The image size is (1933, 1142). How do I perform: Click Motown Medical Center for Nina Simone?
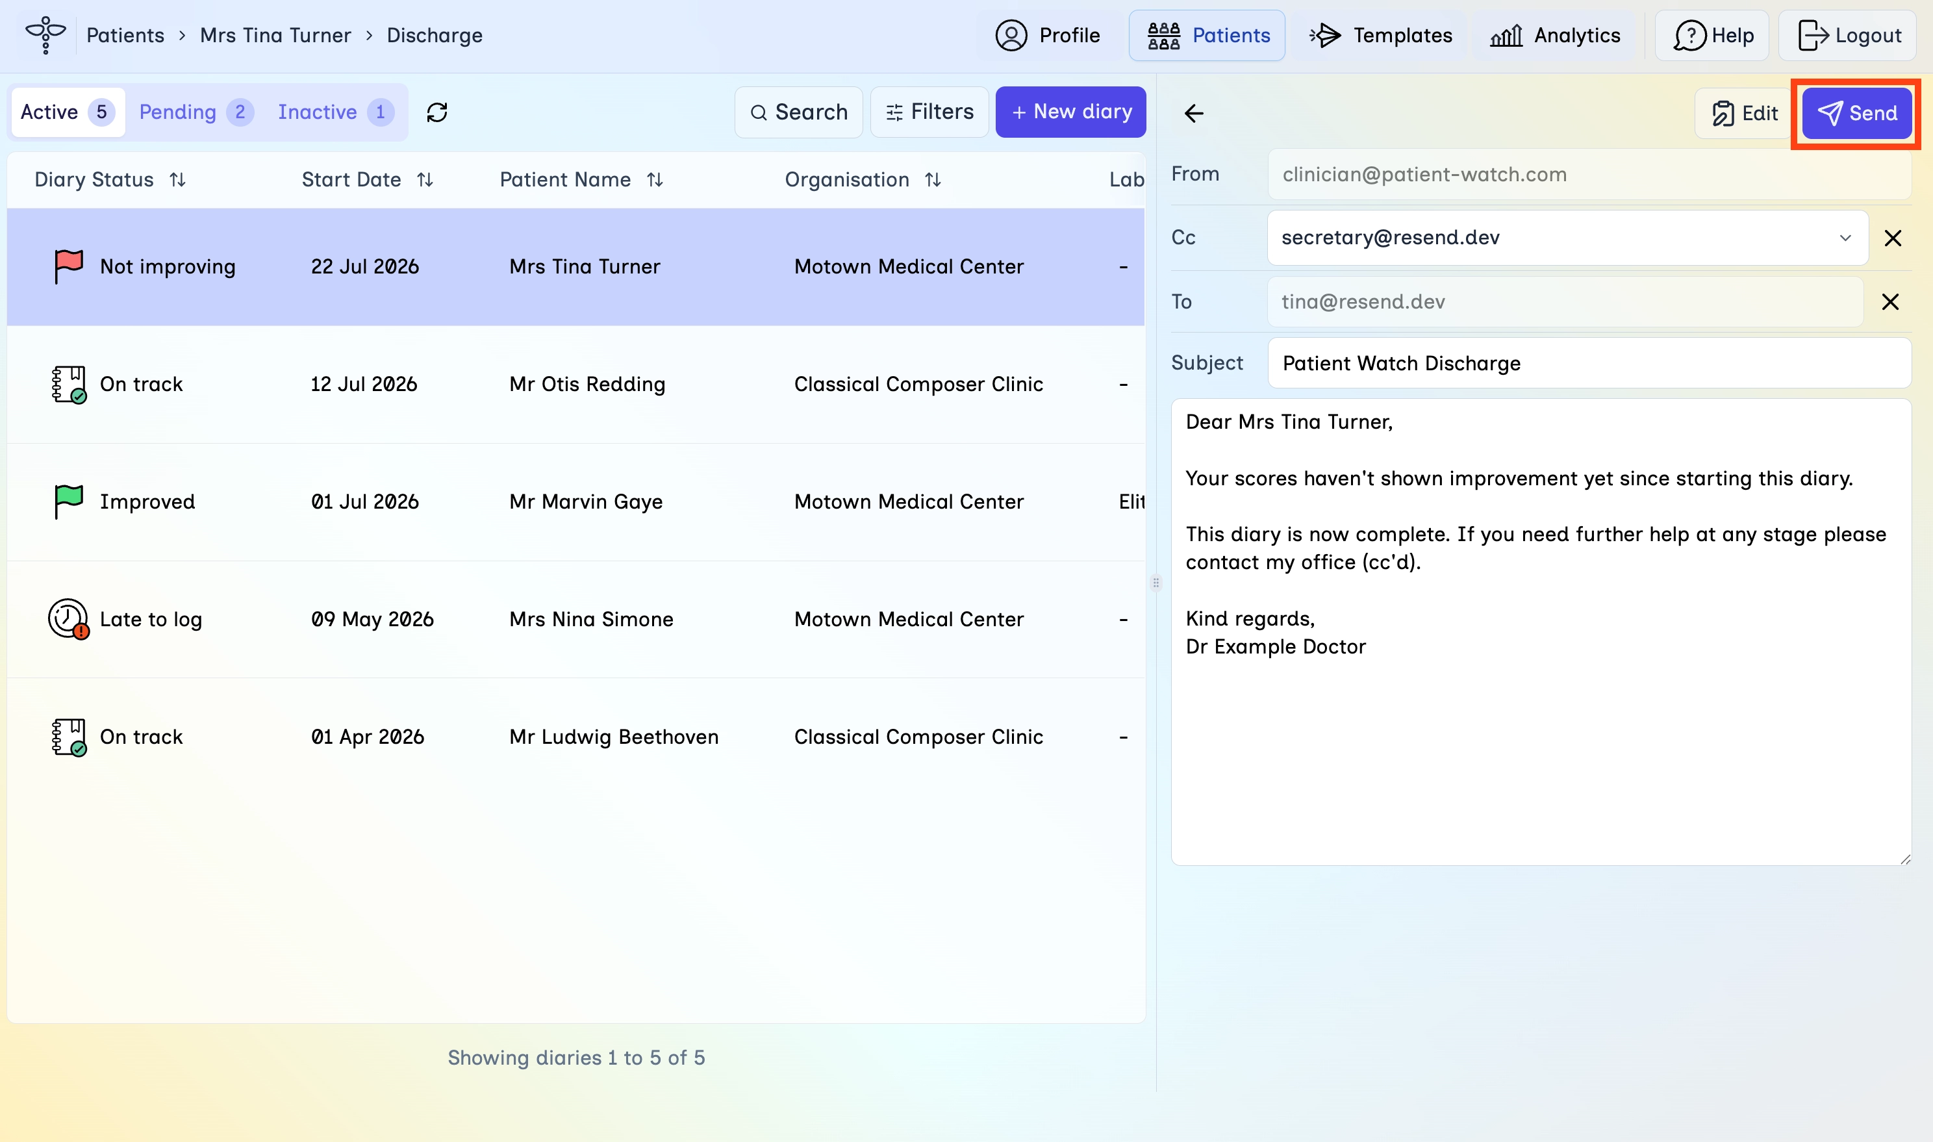(909, 620)
